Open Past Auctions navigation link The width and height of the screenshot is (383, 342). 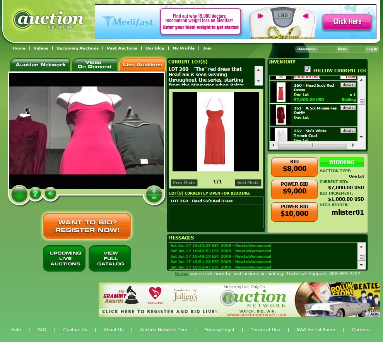[x=122, y=48]
